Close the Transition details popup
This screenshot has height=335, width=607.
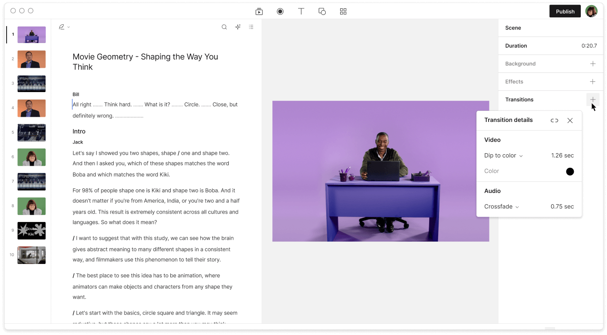point(570,121)
